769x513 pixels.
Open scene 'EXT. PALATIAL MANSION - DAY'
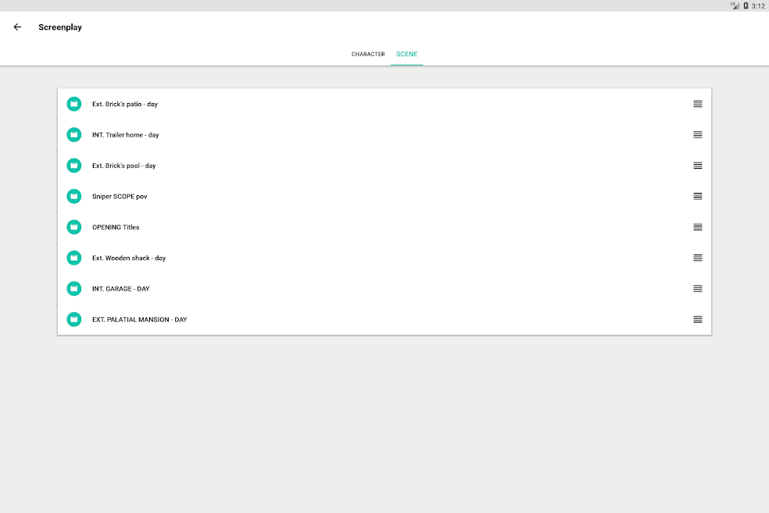pos(384,319)
